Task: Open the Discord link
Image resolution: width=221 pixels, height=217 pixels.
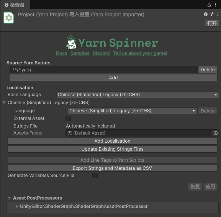Action: pos(101,53)
